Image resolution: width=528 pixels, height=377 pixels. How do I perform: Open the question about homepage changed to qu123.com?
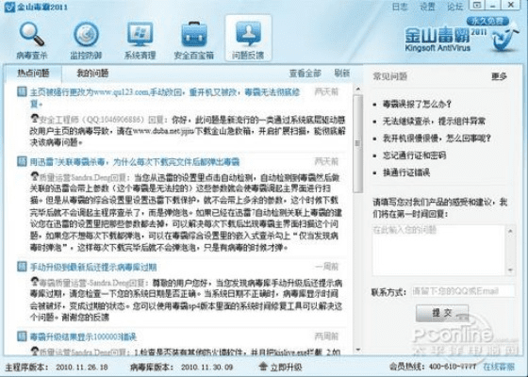pos(165,98)
